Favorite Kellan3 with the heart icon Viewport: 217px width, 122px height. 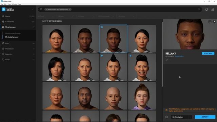tap(167, 60)
